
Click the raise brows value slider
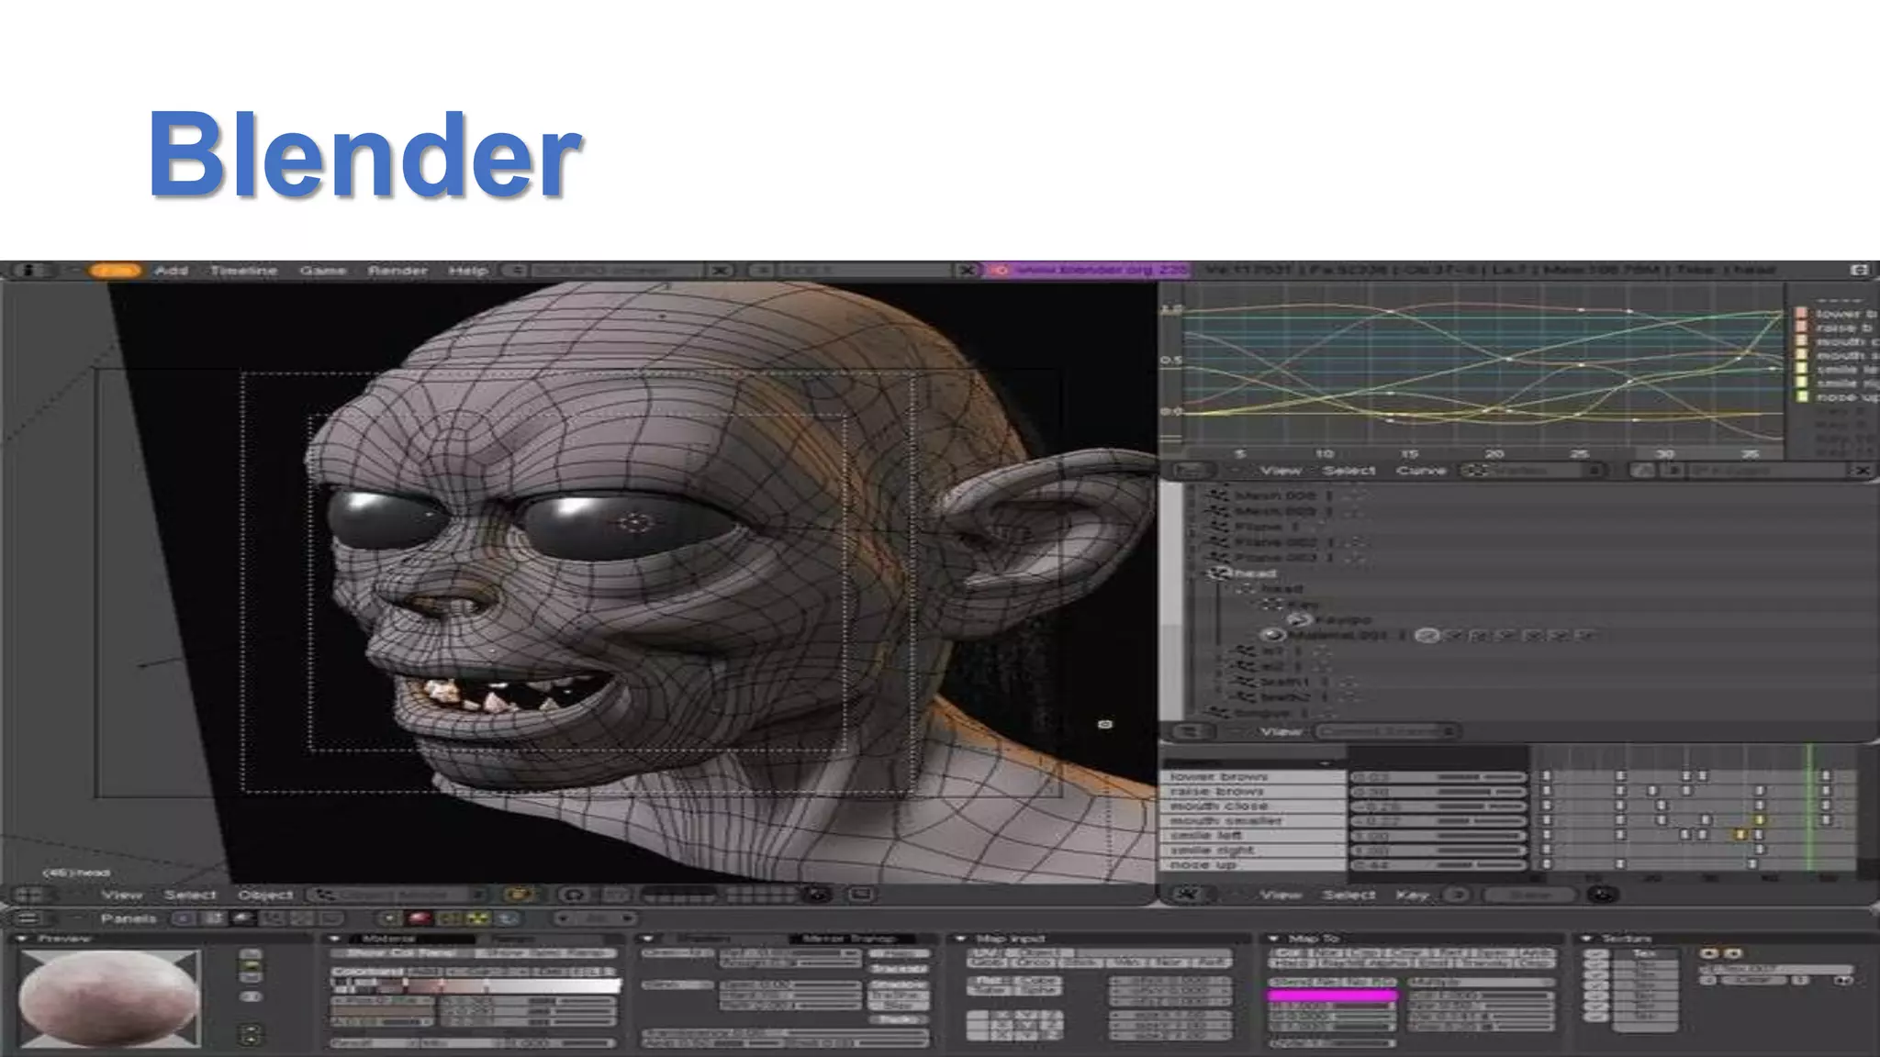1438,791
